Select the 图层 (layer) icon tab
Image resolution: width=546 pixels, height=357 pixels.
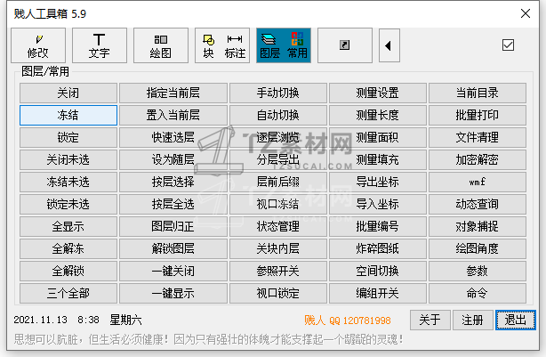[269, 45]
